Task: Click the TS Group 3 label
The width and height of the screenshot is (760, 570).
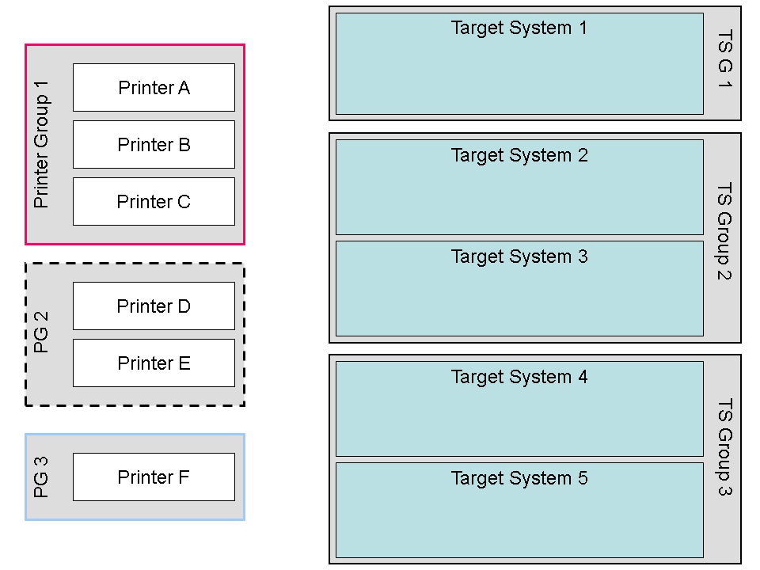Action: 724,447
